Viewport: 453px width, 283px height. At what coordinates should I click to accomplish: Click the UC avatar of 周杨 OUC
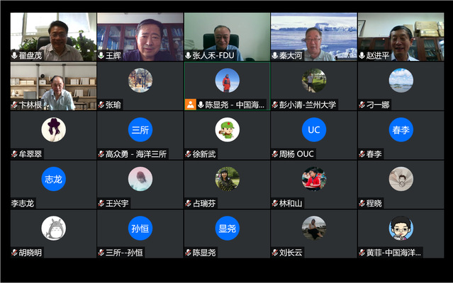click(x=314, y=129)
